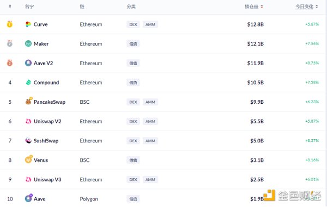Screen dimensions: 327x207
Task: Open the SushiSwap logo icon
Action: (28, 141)
